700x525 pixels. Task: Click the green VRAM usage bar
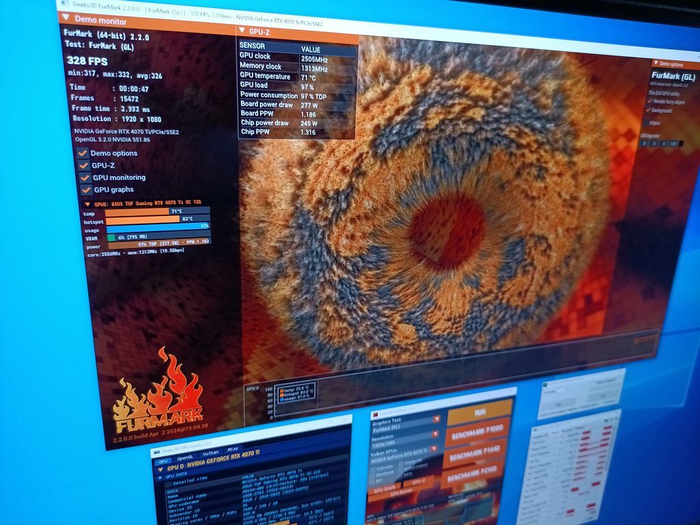coord(111,237)
